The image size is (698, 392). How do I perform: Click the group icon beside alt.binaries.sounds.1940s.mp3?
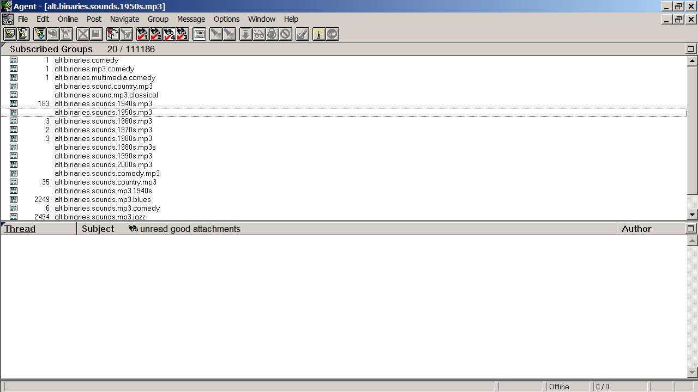tap(14, 103)
